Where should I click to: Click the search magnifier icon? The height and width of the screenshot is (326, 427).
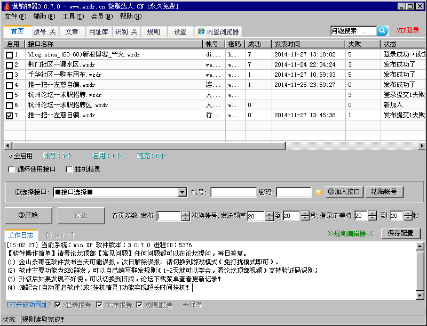click(x=381, y=31)
